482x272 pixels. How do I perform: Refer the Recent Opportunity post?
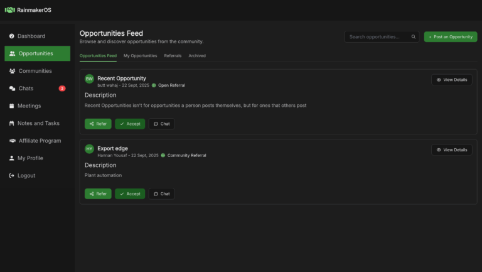[98, 124]
